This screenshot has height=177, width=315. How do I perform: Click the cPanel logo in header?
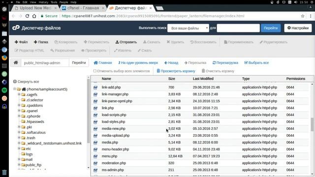coord(16,28)
